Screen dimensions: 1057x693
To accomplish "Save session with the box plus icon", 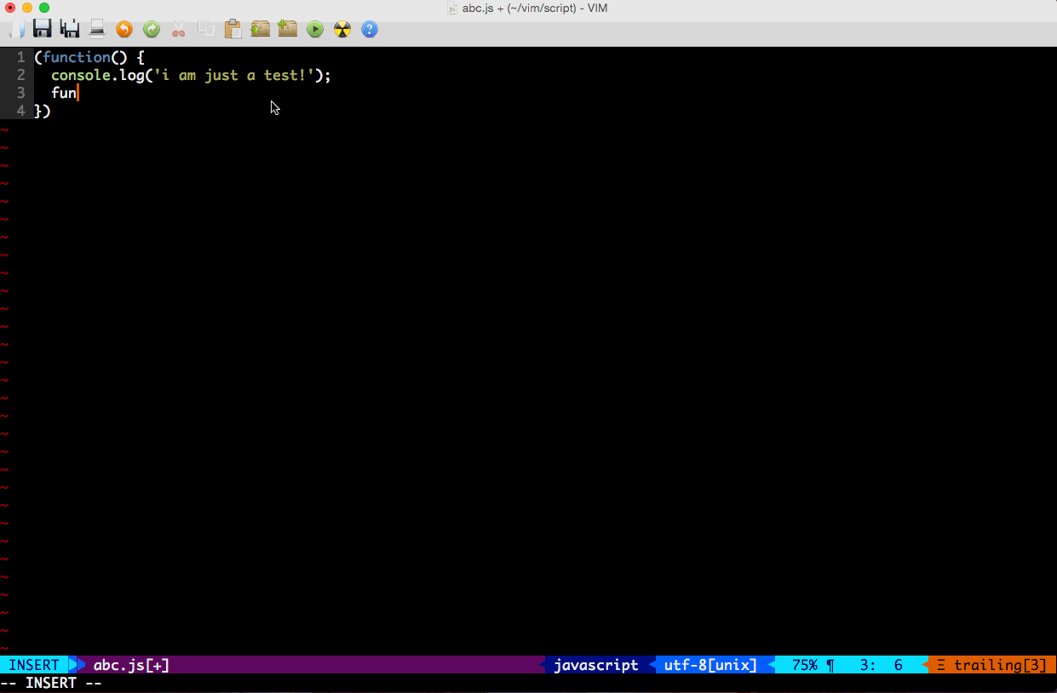I will [x=288, y=30].
